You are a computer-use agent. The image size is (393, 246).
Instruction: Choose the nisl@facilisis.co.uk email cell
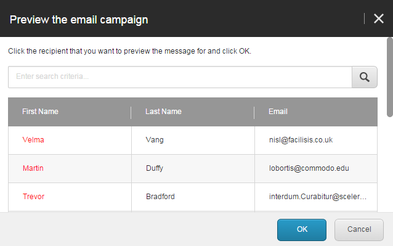(316, 140)
